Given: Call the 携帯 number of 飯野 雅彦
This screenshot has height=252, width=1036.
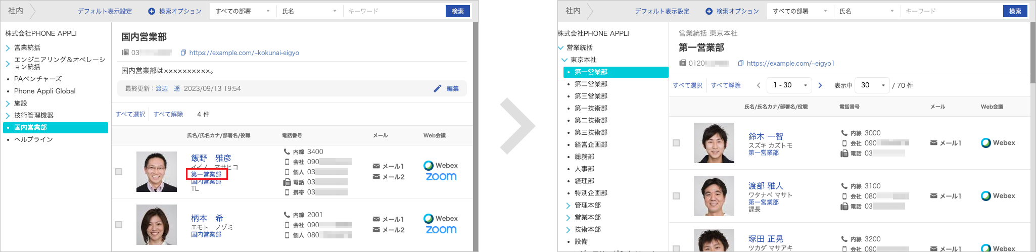Looking at the screenshot, I should (315, 192).
